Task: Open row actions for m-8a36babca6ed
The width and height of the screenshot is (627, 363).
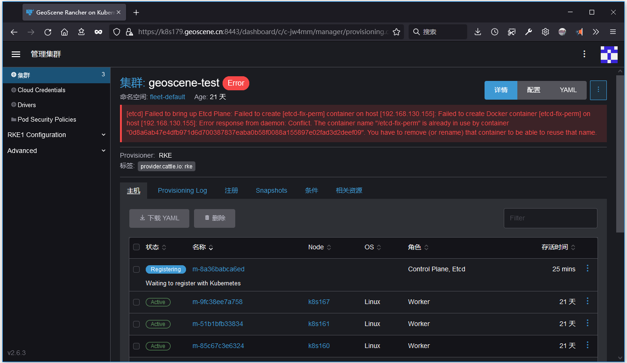Action: point(588,269)
